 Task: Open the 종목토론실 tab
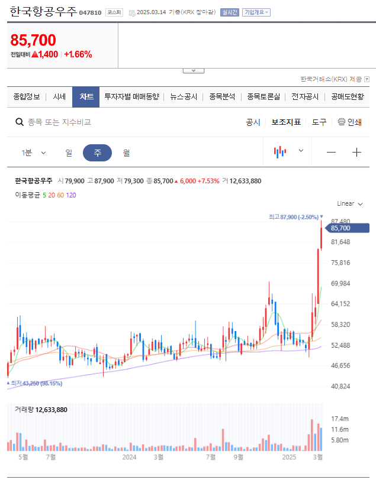263,97
